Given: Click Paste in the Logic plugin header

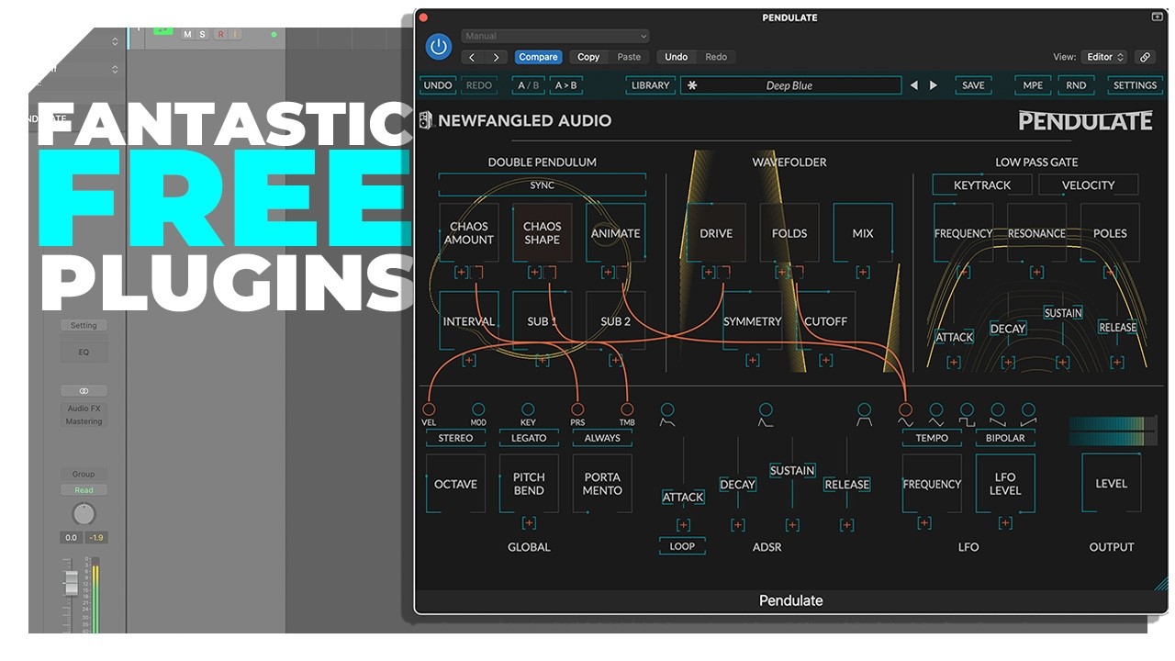Looking at the screenshot, I should click(x=629, y=57).
